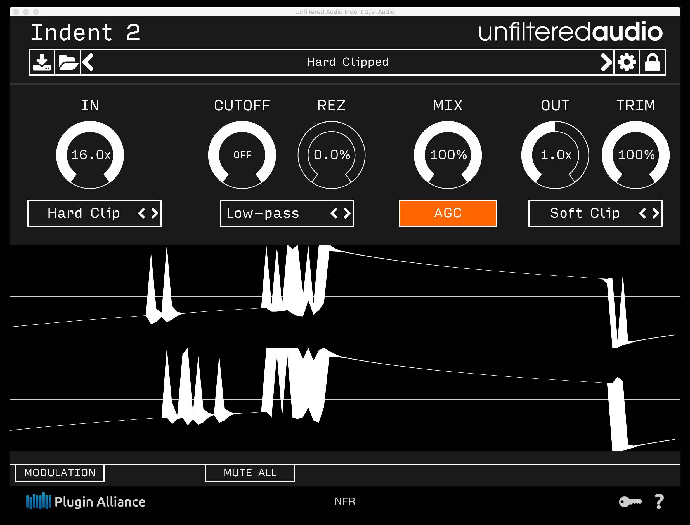Select previous output clip mode arrow beside Soft Clip
The width and height of the screenshot is (690, 525).
(x=642, y=213)
